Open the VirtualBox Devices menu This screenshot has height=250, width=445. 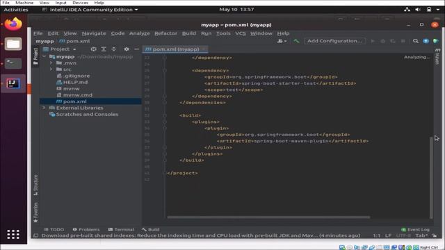point(80,3)
